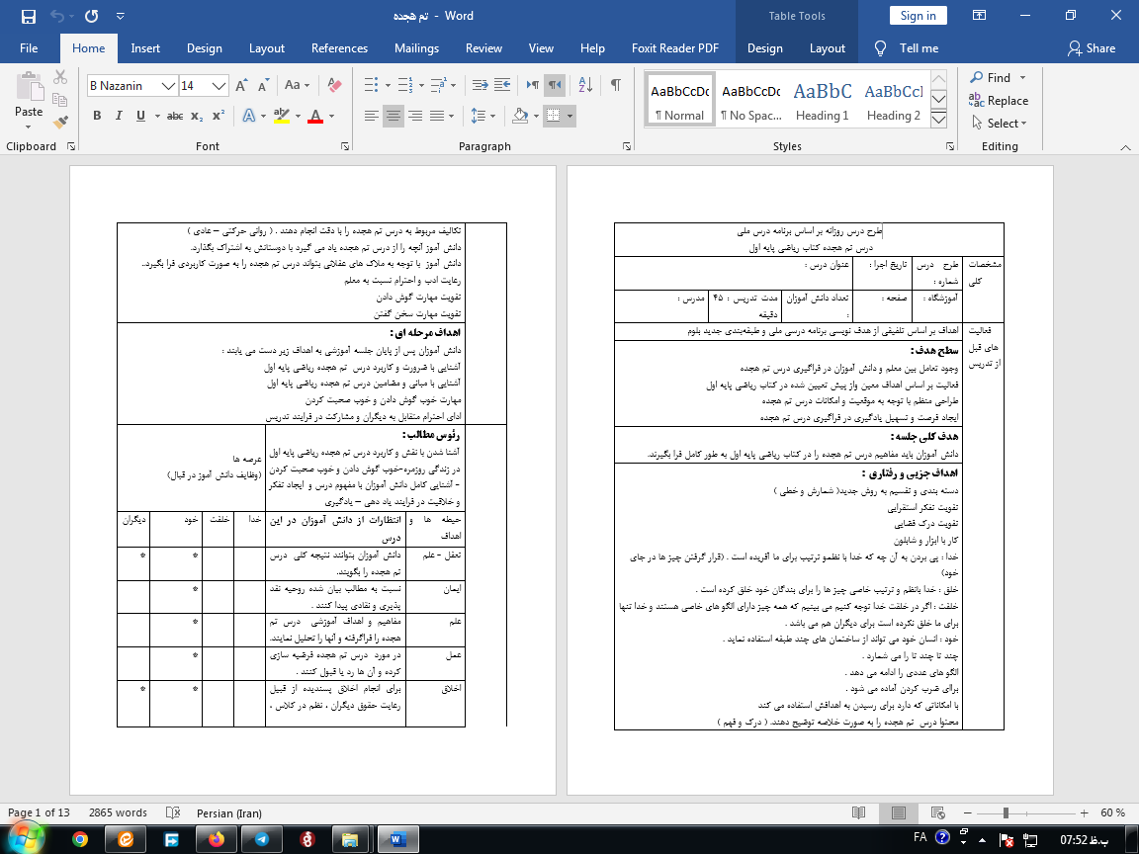The width and height of the screenshot is (1139, 854).
Task: Click the Sort A-Z icon
Action: point(587,85)
